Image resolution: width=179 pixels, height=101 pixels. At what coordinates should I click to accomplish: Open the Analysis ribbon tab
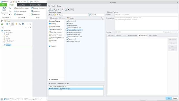[22, 5]
